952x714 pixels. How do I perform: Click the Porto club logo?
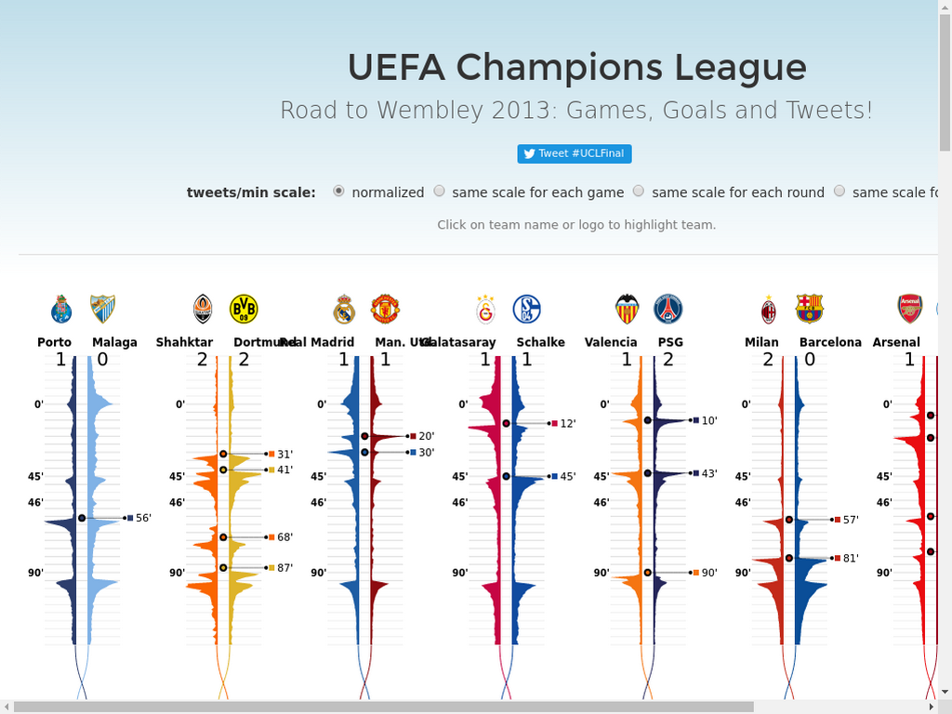point(61,309)
